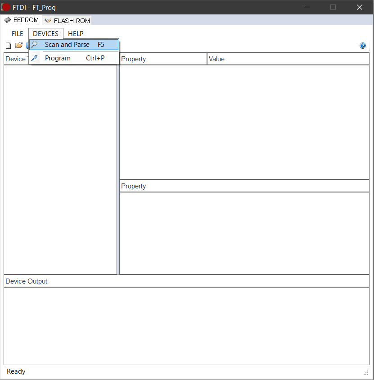Open the FILE menu
Screen dimensions: 374x380
click(x=18, y=34)
